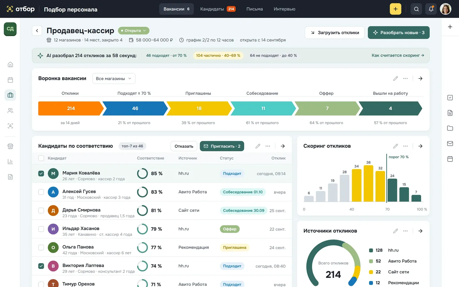Open the Все магазины store filter
This screenshot has height=287, width=459.
click(114, 78)
